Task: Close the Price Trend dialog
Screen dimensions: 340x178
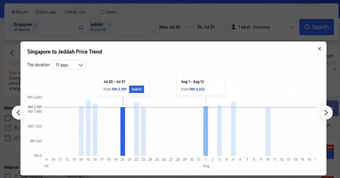Action: click(320, 49)
